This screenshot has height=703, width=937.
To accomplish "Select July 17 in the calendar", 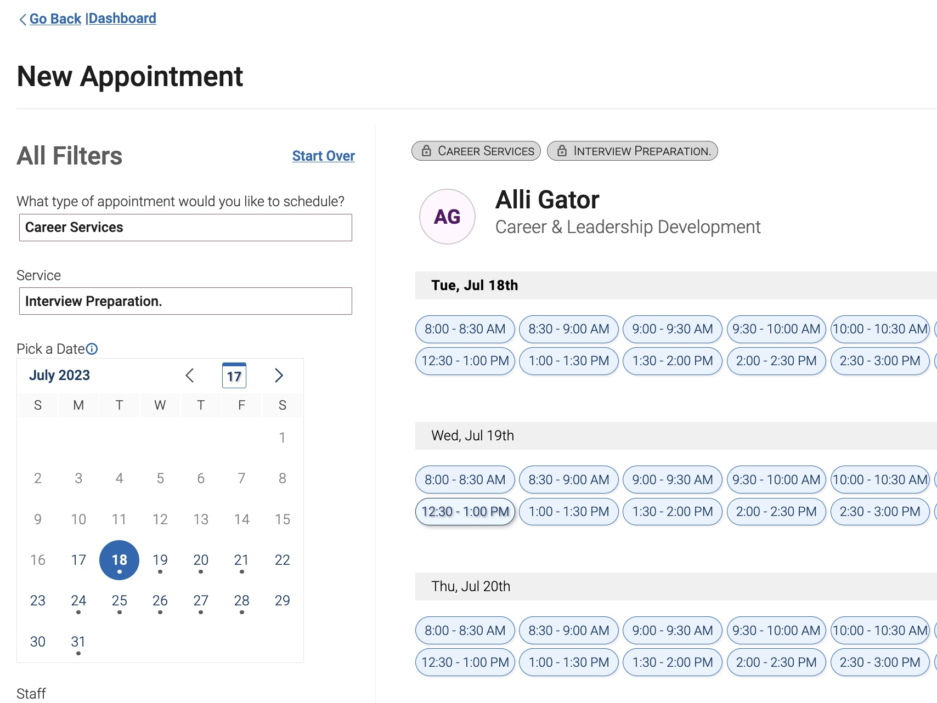I will [78, 560].
